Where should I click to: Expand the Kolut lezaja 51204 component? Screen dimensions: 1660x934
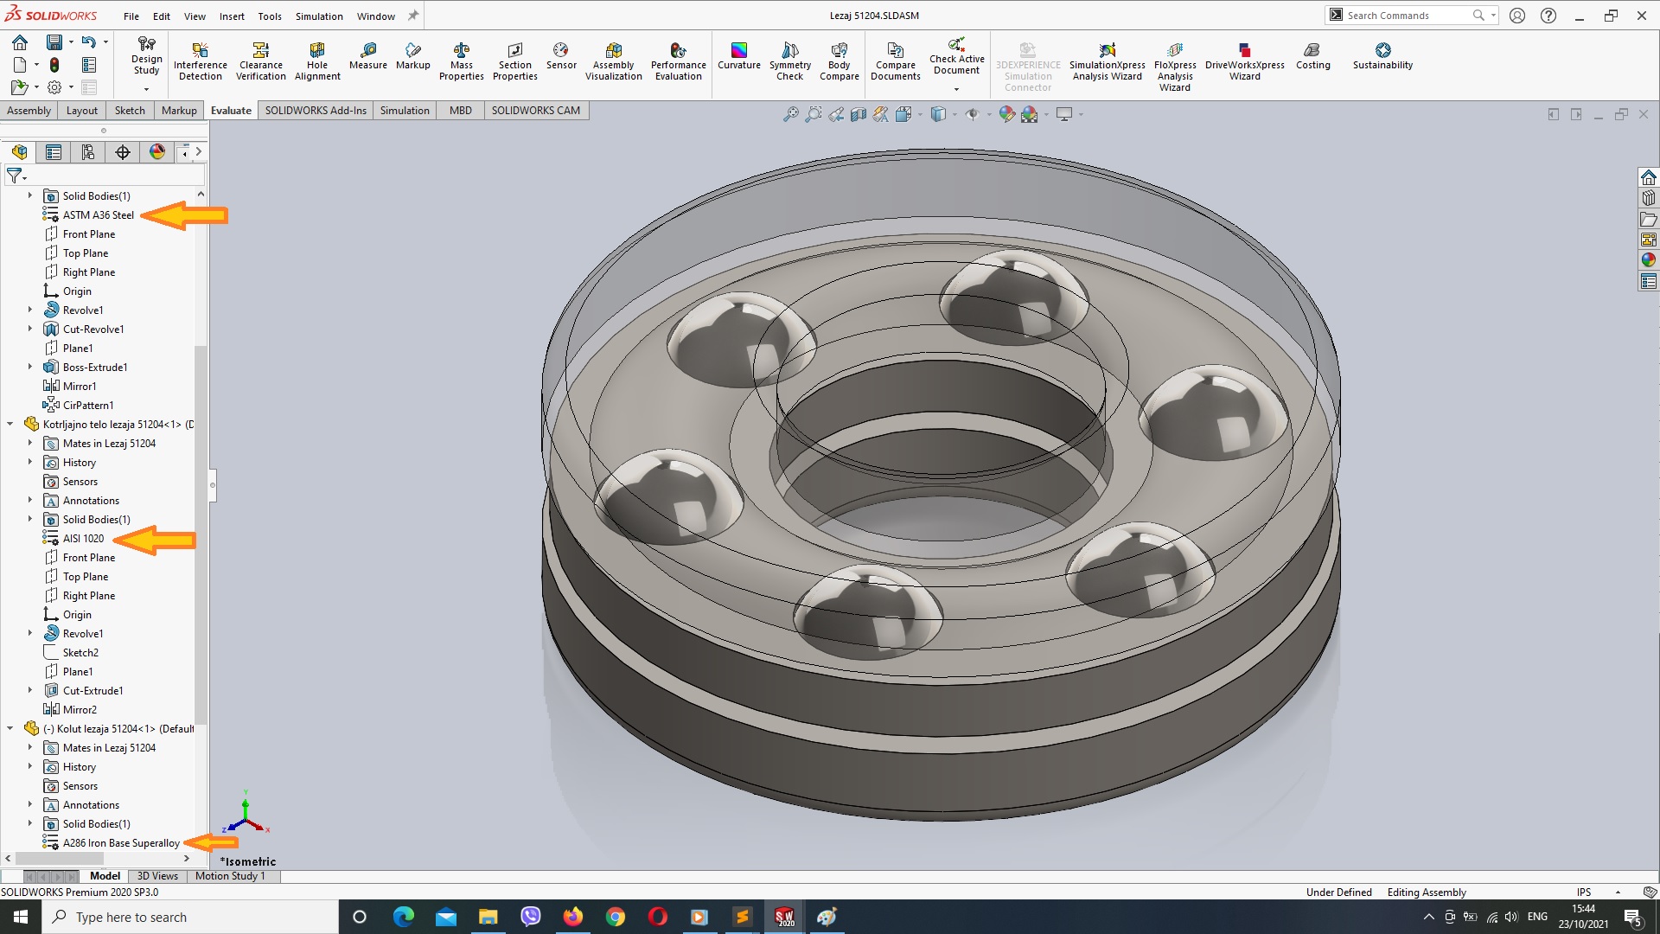10,729
